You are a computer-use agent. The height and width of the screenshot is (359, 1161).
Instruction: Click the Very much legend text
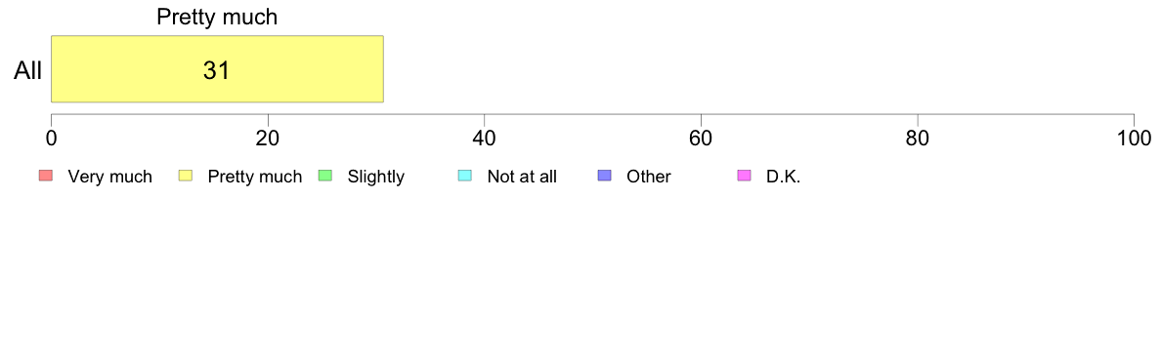click(x=109, y=177)
